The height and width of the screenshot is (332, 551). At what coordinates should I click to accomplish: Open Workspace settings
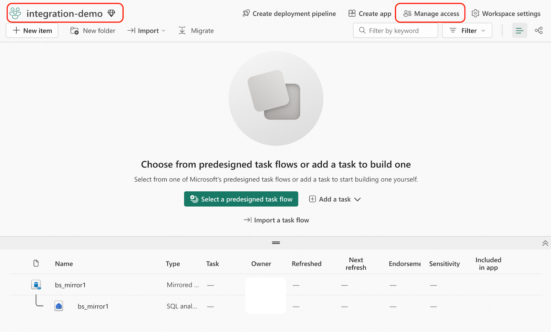tap(506, 13)
